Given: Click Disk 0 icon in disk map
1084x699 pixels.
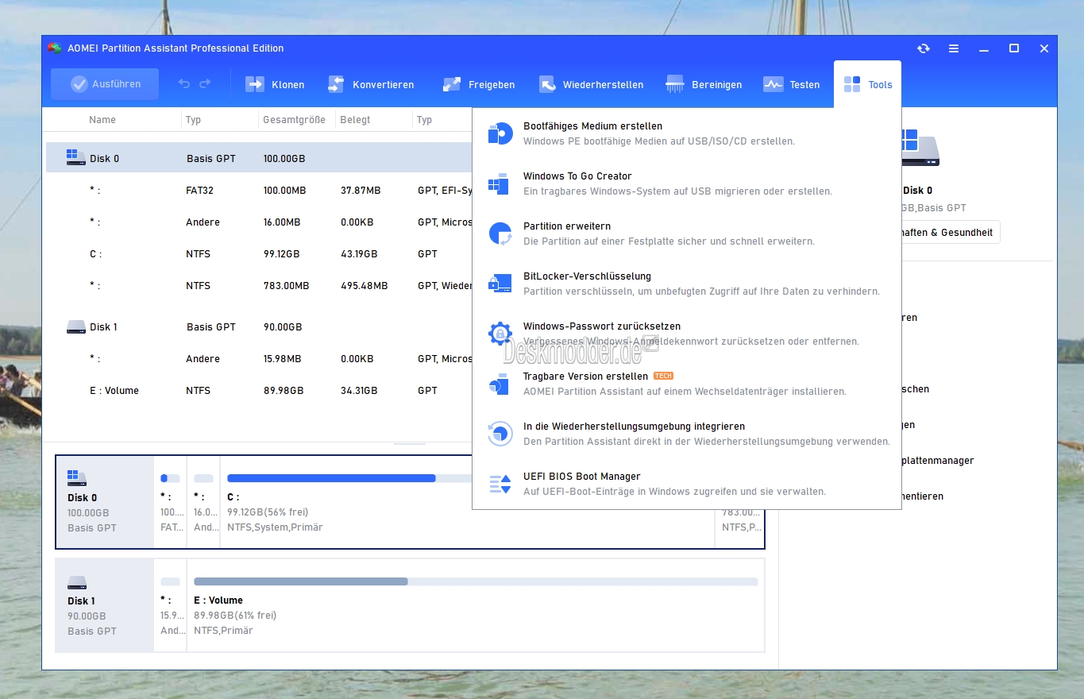Looking at the screenshot, I should pos(77,478).
